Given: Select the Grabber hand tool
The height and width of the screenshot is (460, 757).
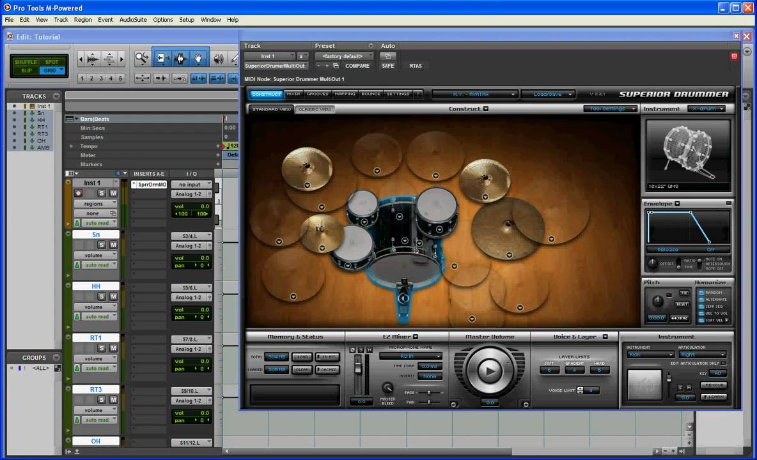Looking at the screenshot, I should coord(198,59).
